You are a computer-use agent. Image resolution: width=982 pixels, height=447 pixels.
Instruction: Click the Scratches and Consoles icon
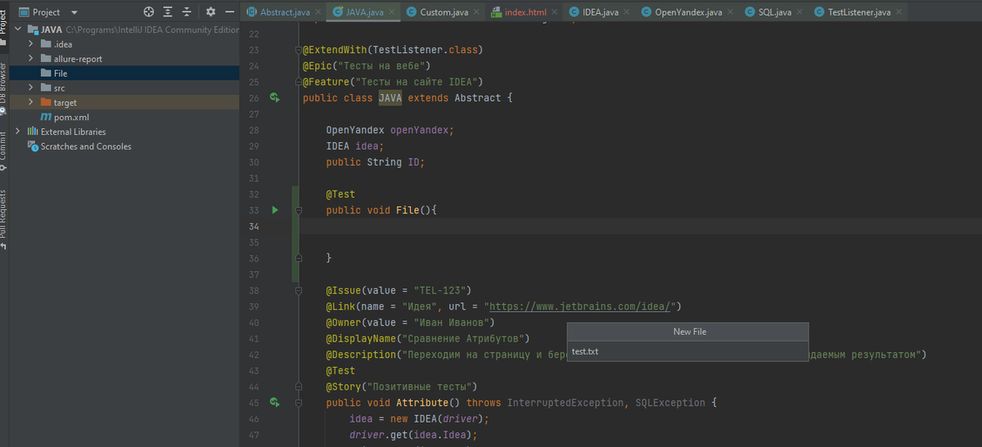click(x=33, y=146)
